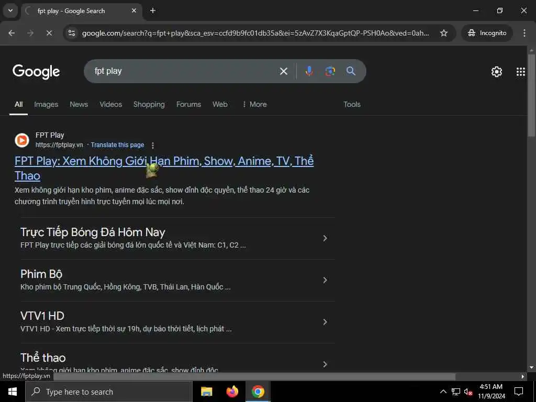The height and width of the screenshot is (402, 536).
Task: Click the FPT Play site favicon
Action: pyautogui.click(x=22, y=140)
